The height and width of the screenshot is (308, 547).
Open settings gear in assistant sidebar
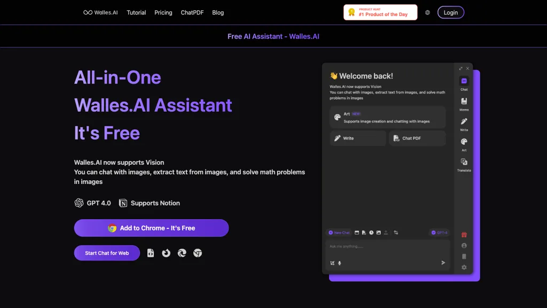464,267
